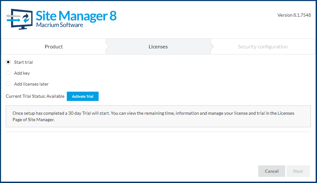Click the Version 8.1.7548 text
Viewport: 317px width, 183px height.
coord(294,15)
